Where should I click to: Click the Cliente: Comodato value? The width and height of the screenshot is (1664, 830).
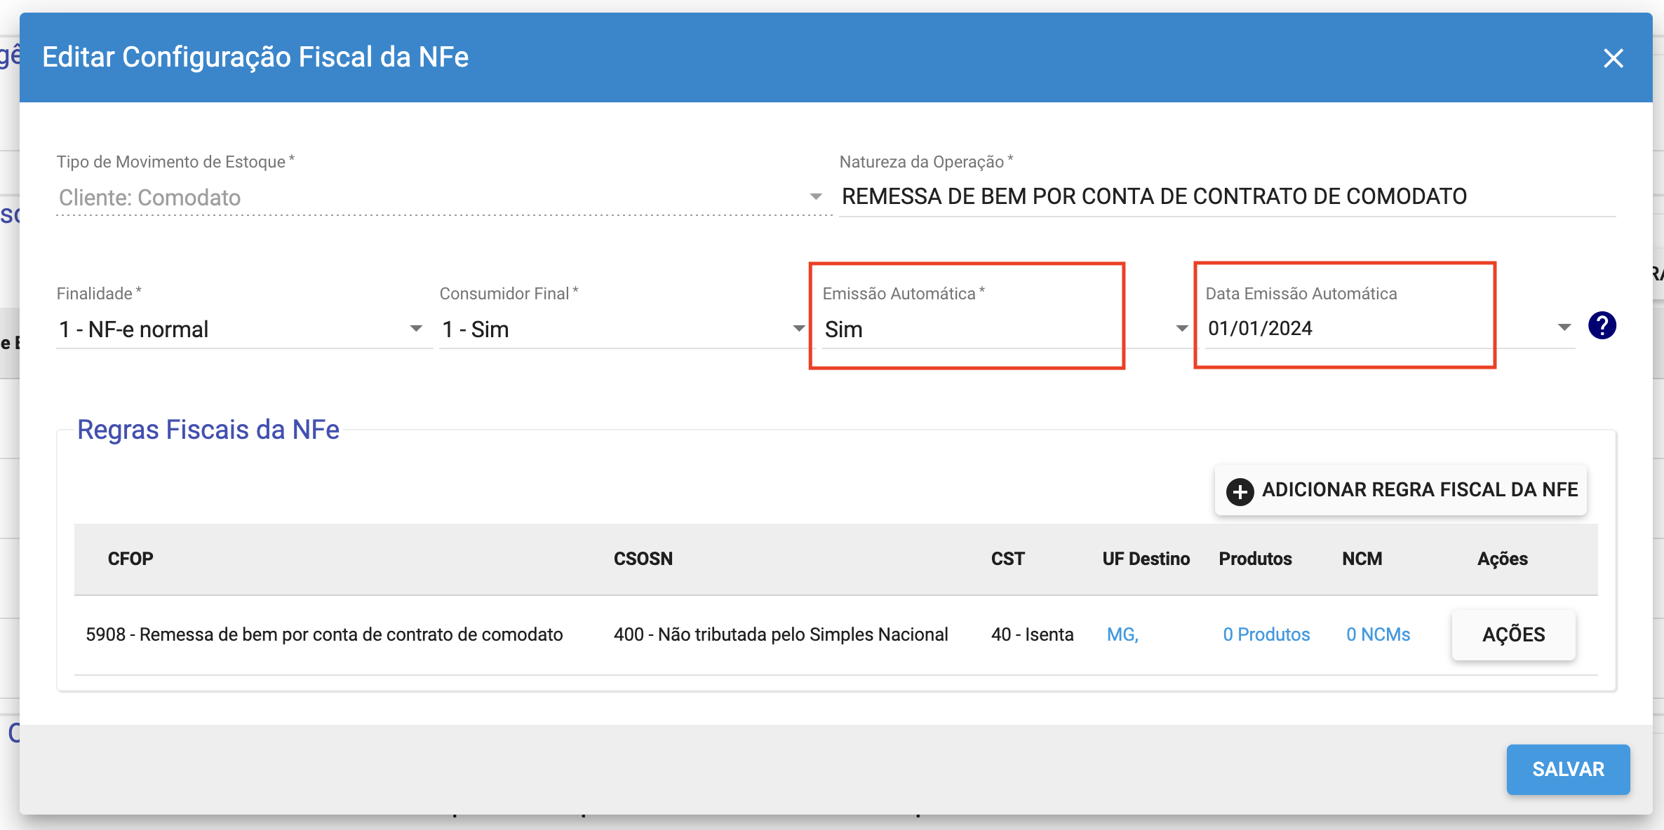coord(149,198)
